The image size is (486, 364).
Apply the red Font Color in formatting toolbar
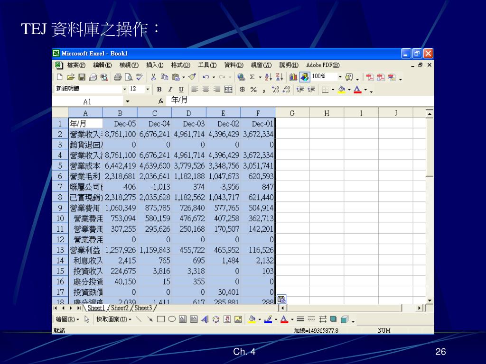(357, 90)
